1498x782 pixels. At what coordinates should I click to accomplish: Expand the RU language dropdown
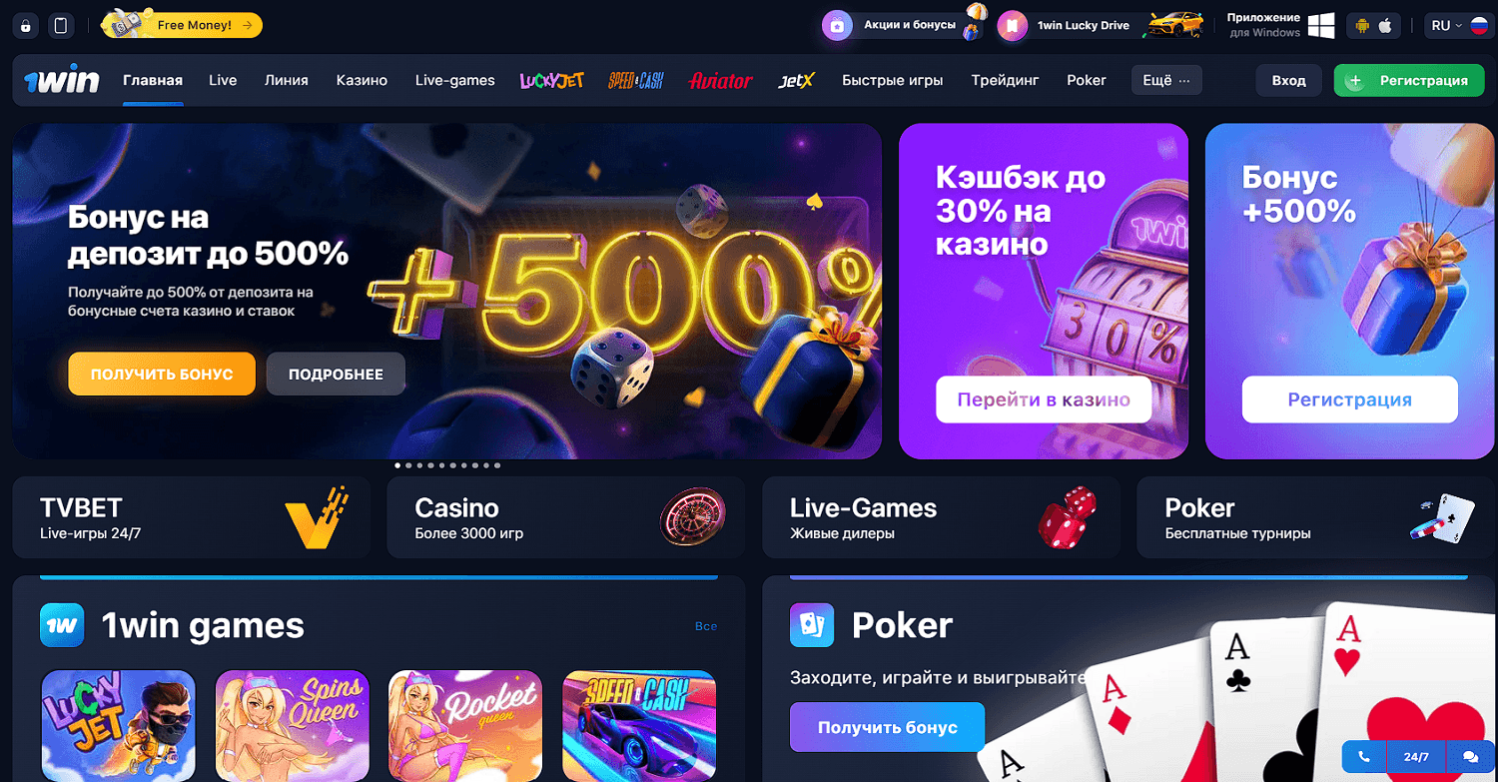(1458, 26)
